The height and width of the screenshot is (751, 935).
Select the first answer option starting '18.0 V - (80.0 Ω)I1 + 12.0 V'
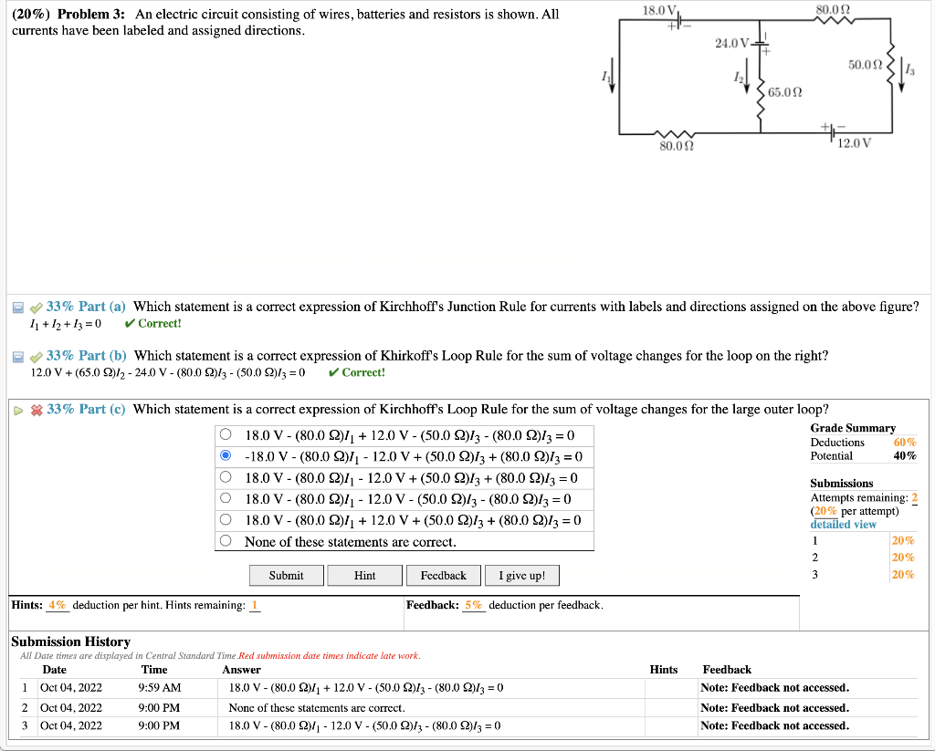pyautogui.click(x=225, y=433)
